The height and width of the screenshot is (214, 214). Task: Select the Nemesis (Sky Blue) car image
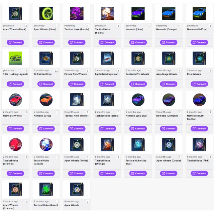point(138,100)
